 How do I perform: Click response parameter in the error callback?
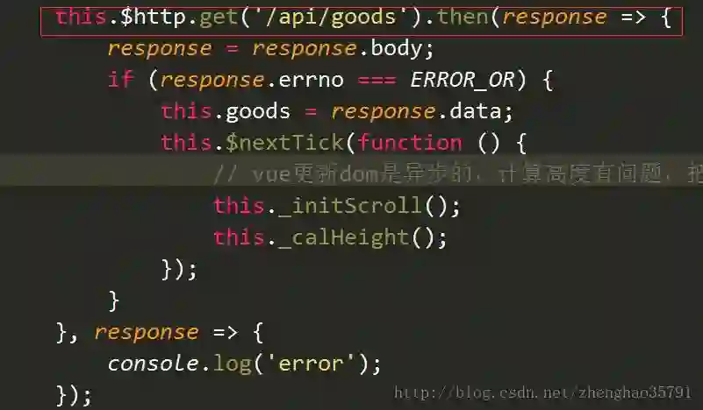[147, 333]
